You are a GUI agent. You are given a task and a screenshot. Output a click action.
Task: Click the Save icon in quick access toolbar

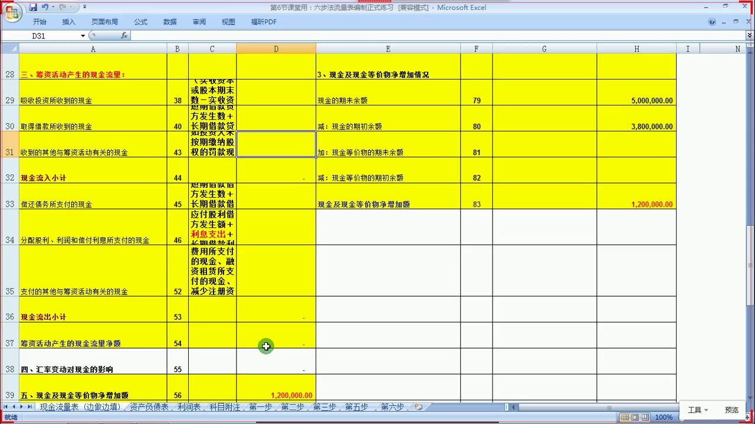[x=33, y=7]
